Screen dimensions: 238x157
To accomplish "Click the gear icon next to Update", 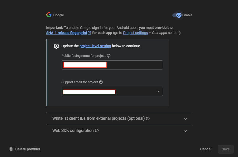I will (x=57, y=46).
